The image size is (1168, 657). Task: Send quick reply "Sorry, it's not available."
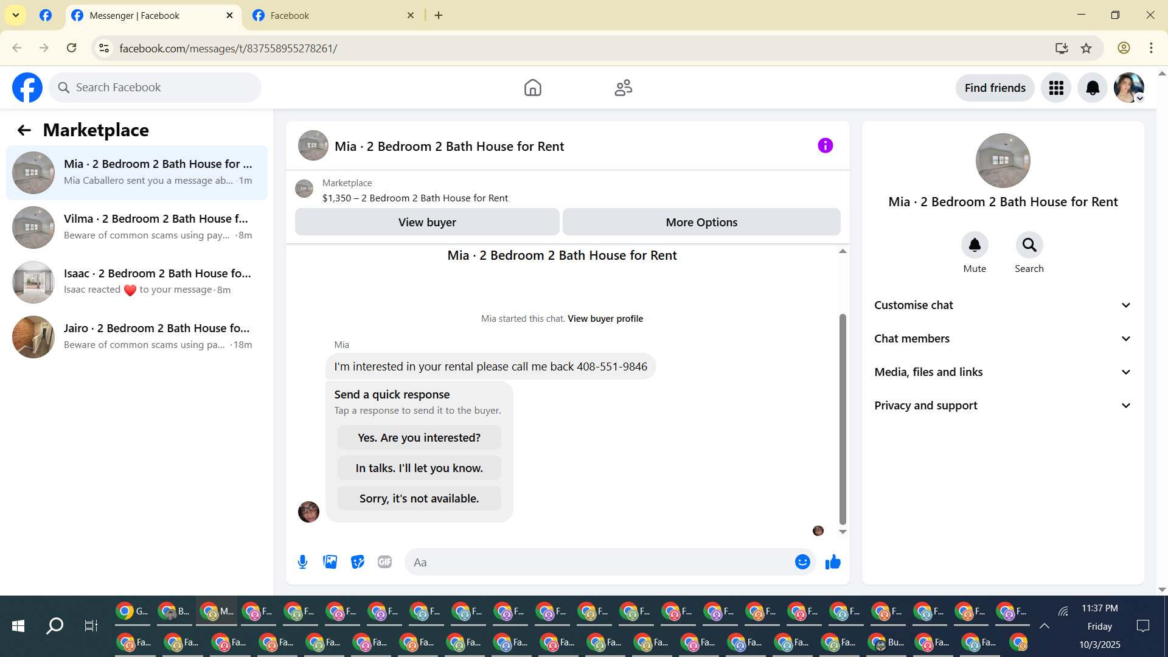[x=419, y=499]
